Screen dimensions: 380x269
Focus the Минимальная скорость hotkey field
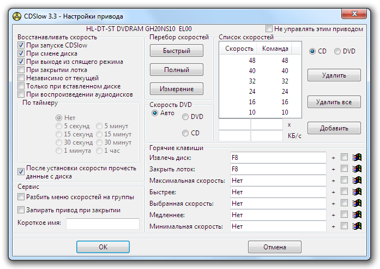pyautogui.click(x=278, y=226)
